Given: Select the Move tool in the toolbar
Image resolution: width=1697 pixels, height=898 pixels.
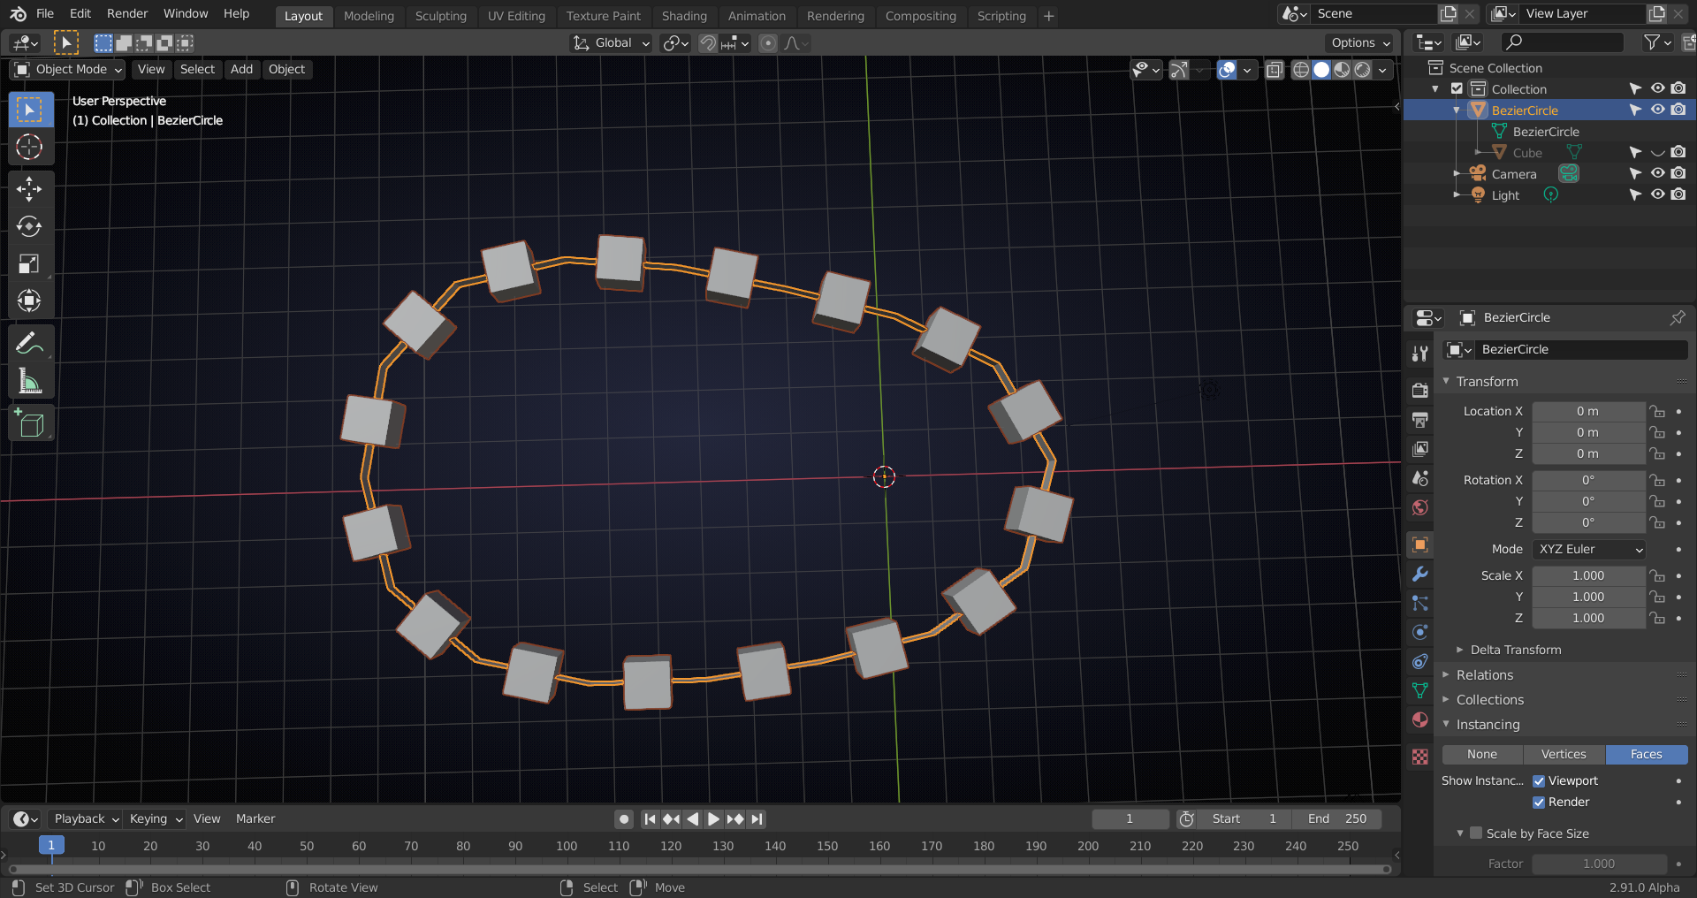Looking at the screenshot, I should (29, 189).
